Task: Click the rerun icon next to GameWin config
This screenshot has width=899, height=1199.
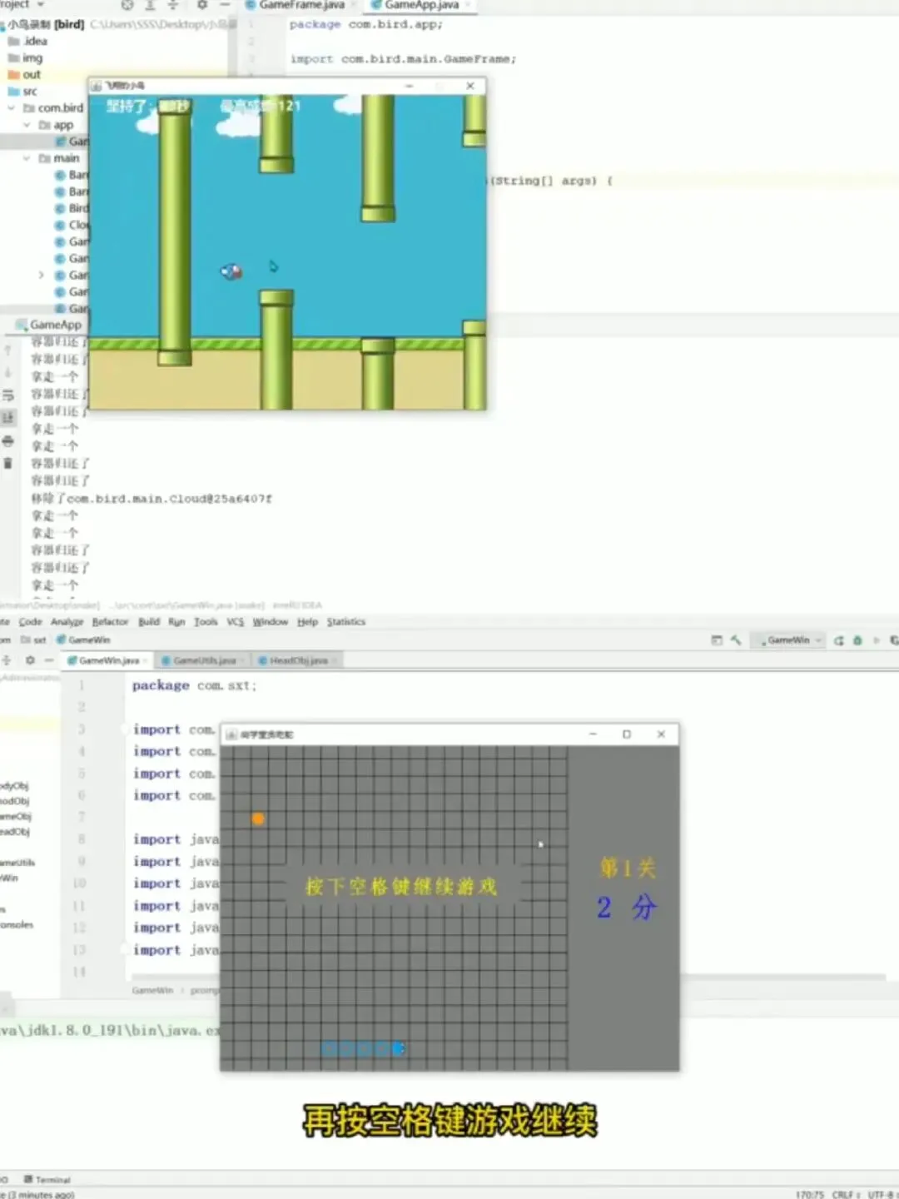Action: pyautogui.click(x=839, y=640)
